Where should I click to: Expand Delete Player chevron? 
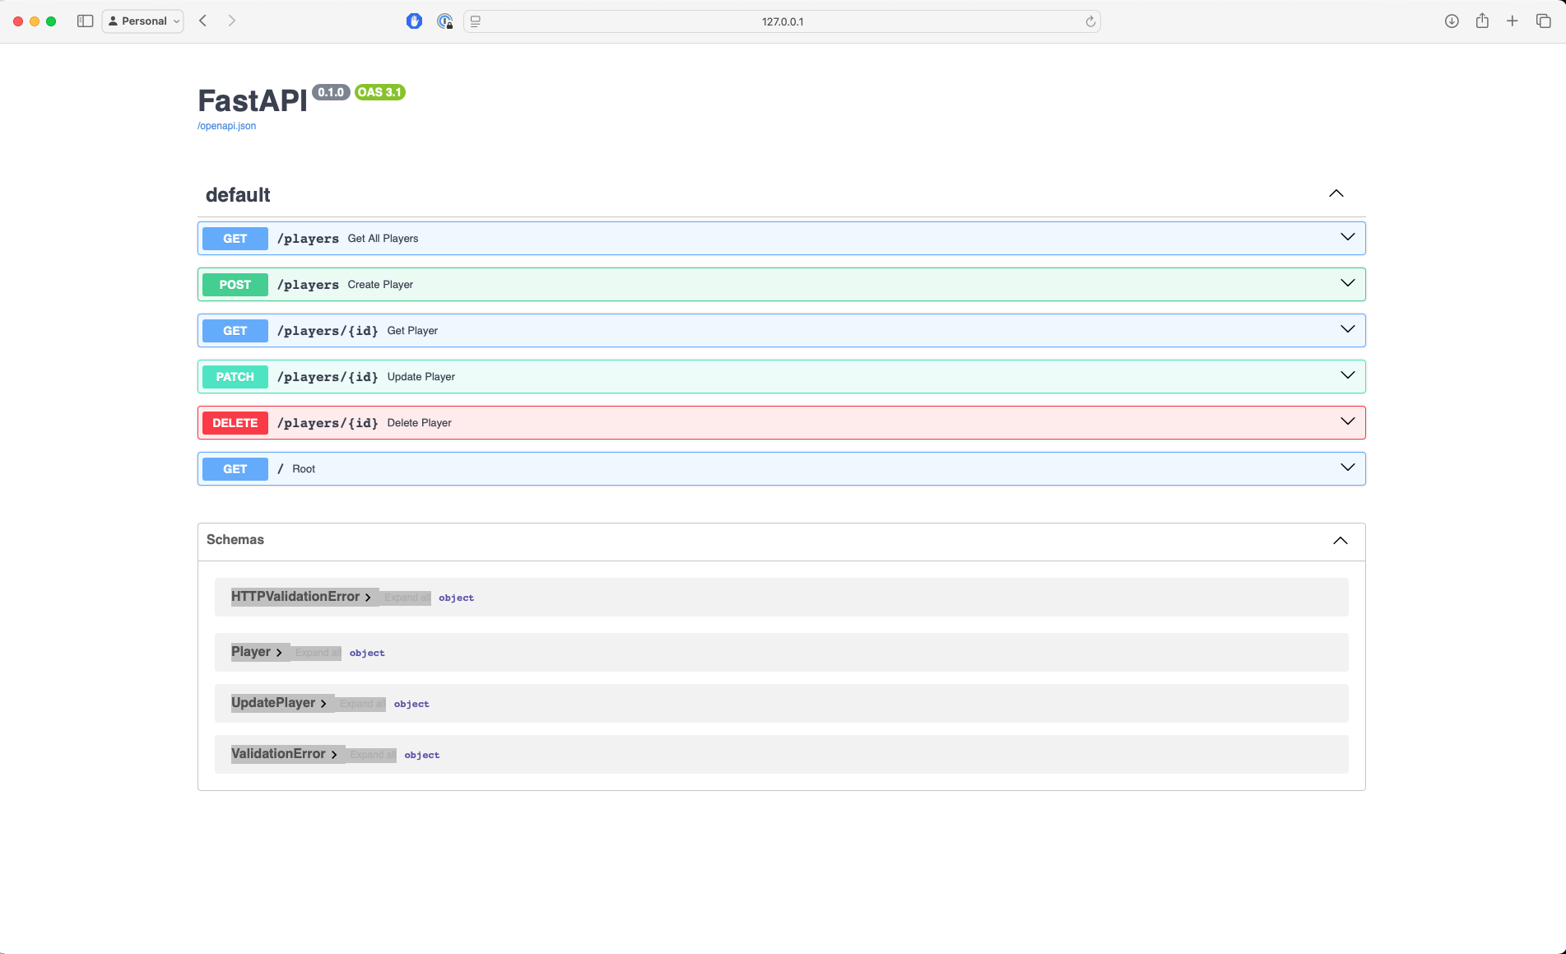[x=1348, y=421]
